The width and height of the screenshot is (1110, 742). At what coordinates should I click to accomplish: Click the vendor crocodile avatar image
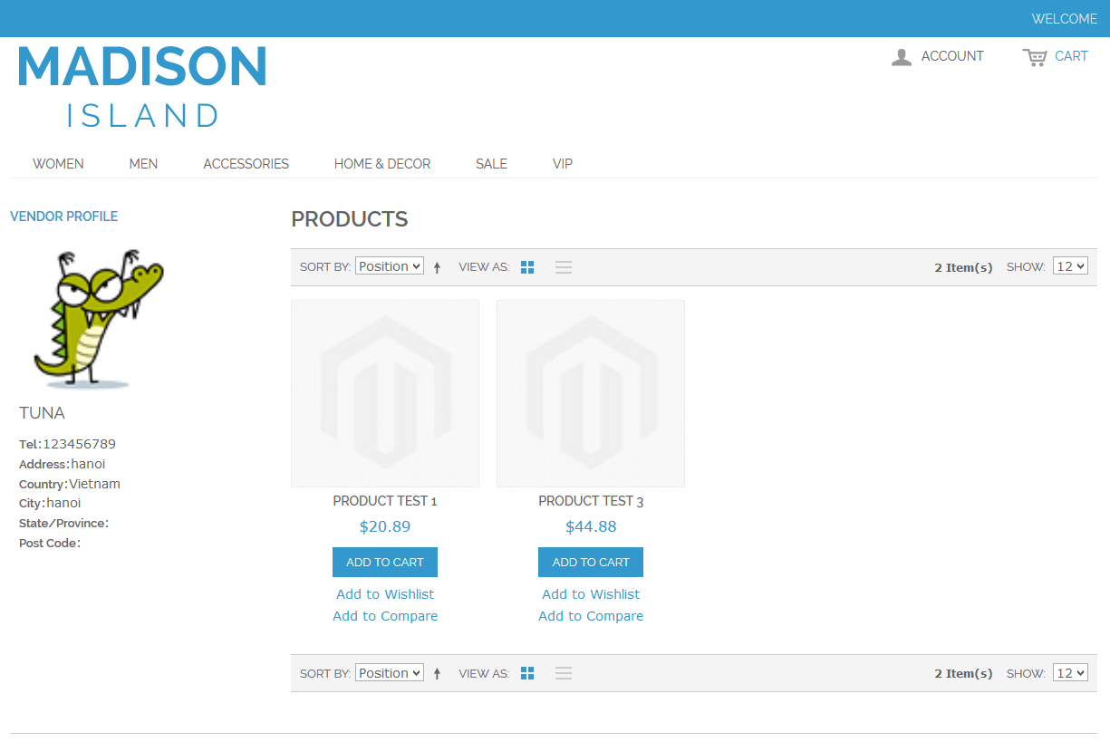(99, 318)
